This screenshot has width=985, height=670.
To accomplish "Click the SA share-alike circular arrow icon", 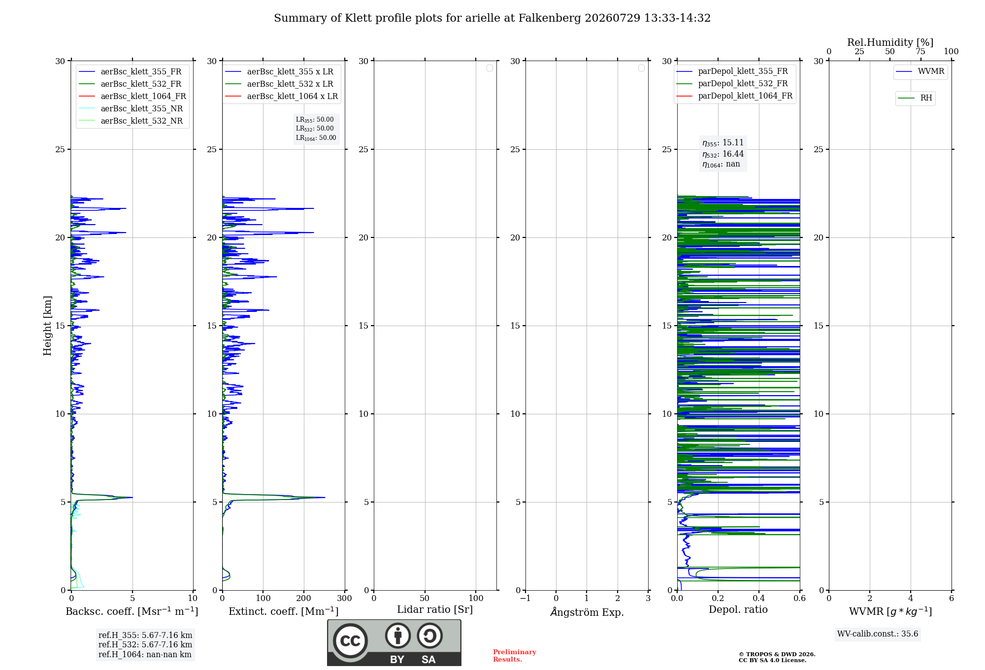I will point(429,636).
